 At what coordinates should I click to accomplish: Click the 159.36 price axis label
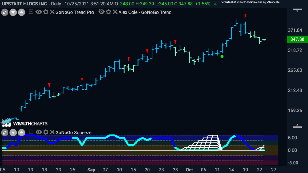[x=295, y=111]
